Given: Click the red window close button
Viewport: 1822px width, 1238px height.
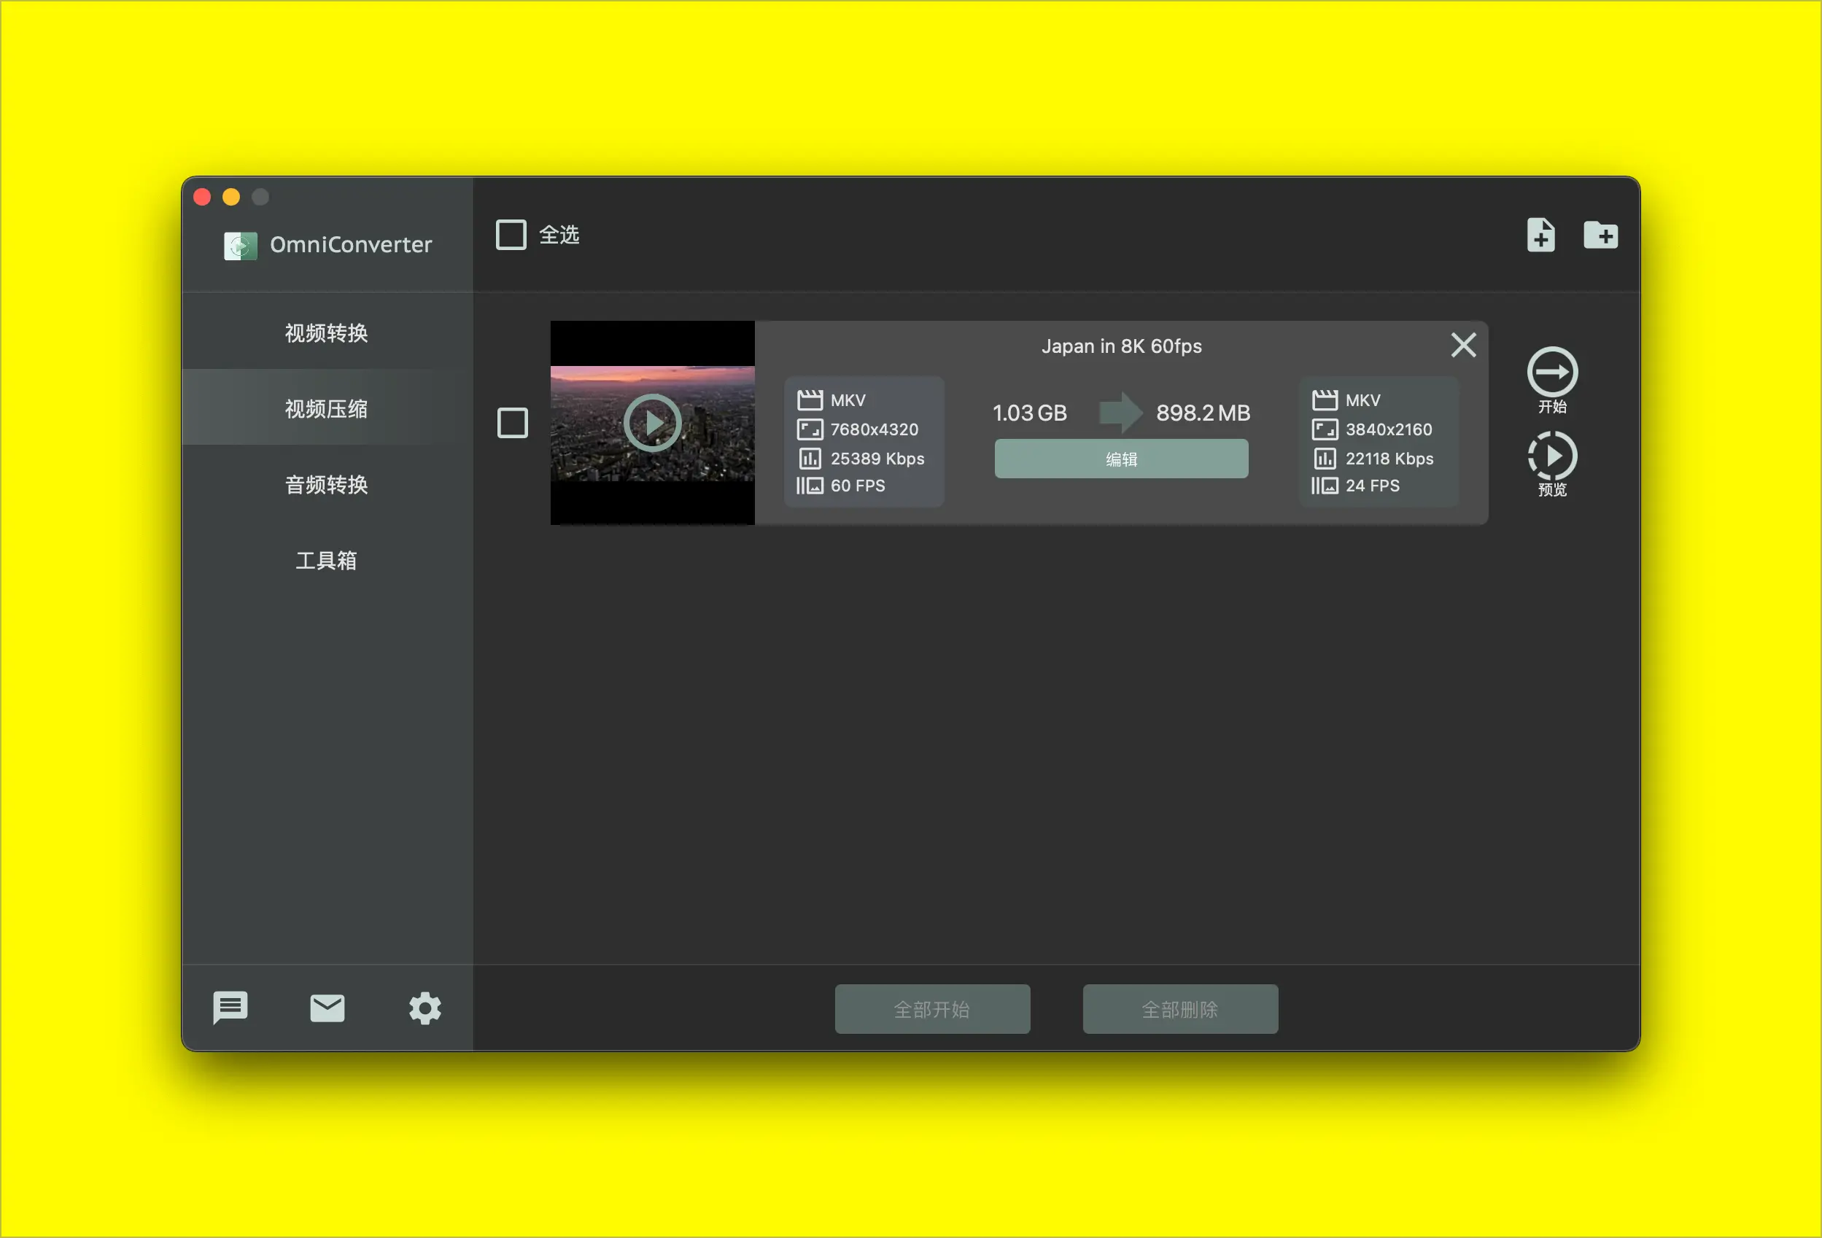Looking at the screenshot, I should tap(202, 197).
